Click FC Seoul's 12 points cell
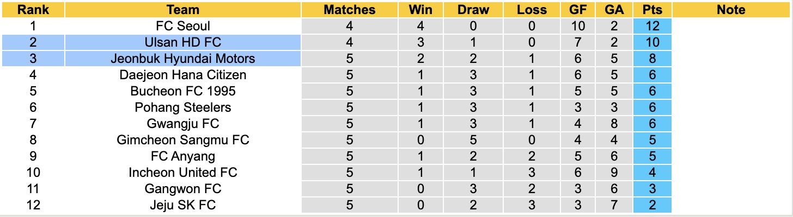Image resolution: width=793 pixels, height=217 pixels. tap(652, 26)
